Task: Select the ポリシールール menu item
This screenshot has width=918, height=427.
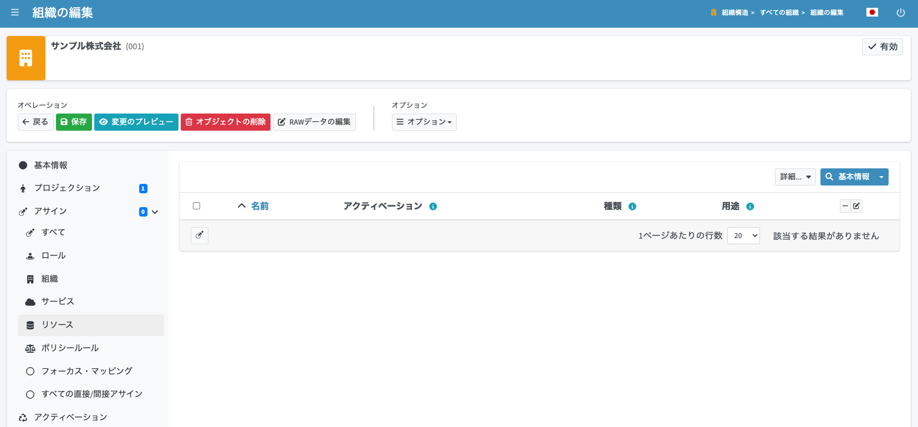Action: pyautogui.click(x=91, y=348)
